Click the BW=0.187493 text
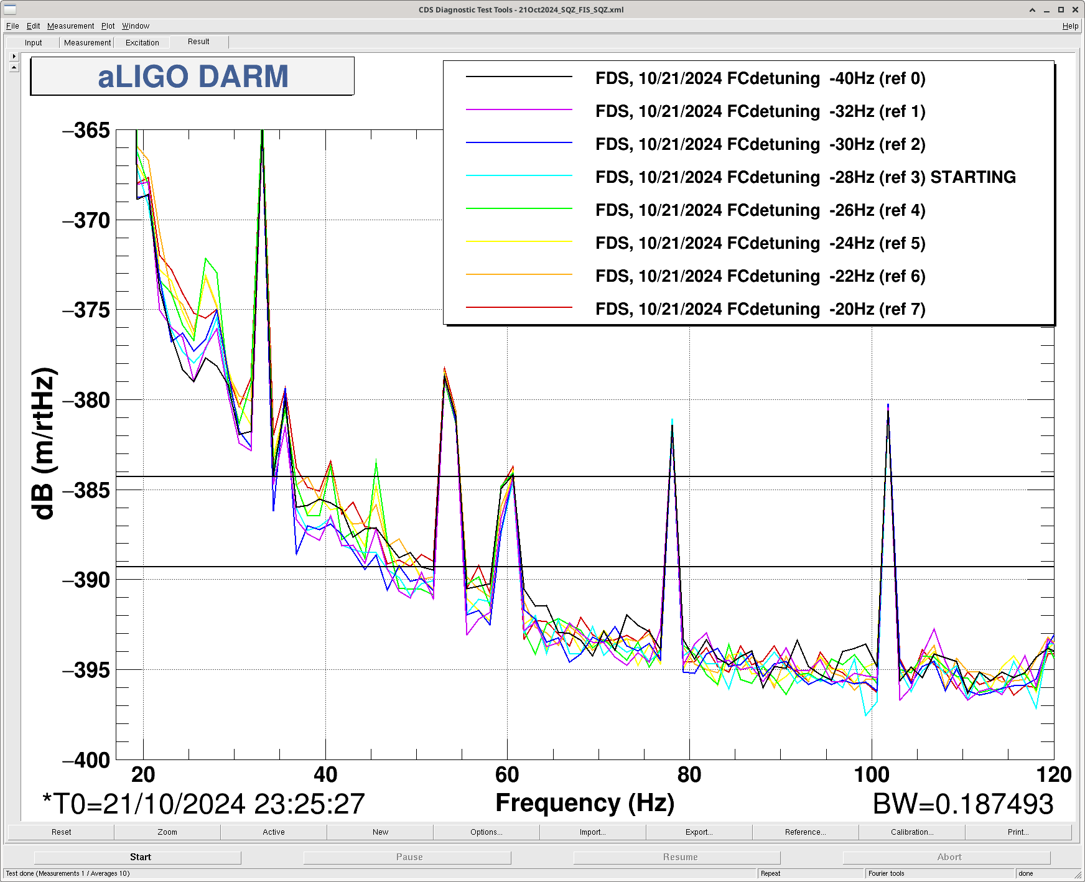Screen dimensions: 1085x882 (963, 804)
